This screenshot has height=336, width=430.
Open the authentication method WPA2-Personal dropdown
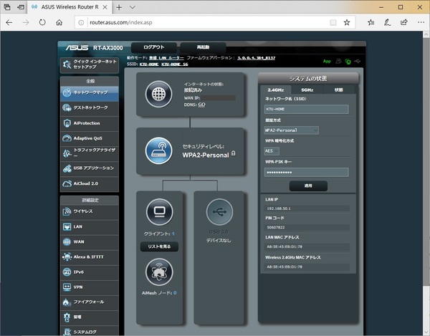(292, 130)
